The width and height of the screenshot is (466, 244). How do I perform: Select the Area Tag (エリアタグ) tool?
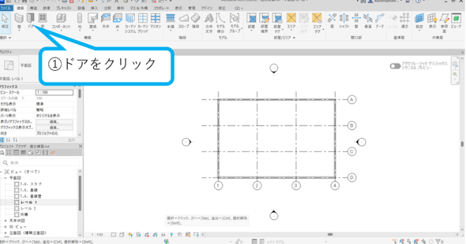tap(317, 23)
